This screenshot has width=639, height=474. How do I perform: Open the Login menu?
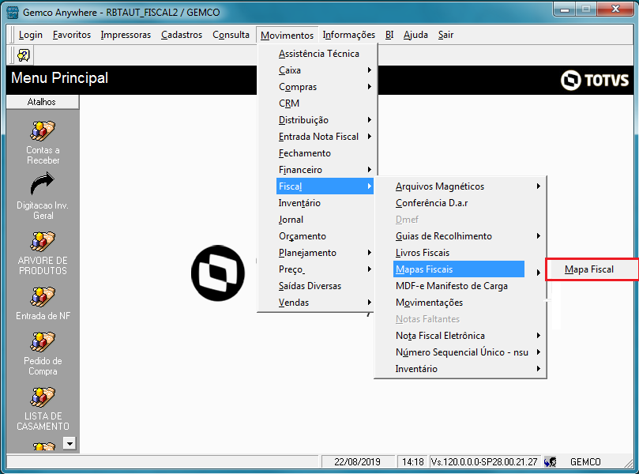click(31, 35)
